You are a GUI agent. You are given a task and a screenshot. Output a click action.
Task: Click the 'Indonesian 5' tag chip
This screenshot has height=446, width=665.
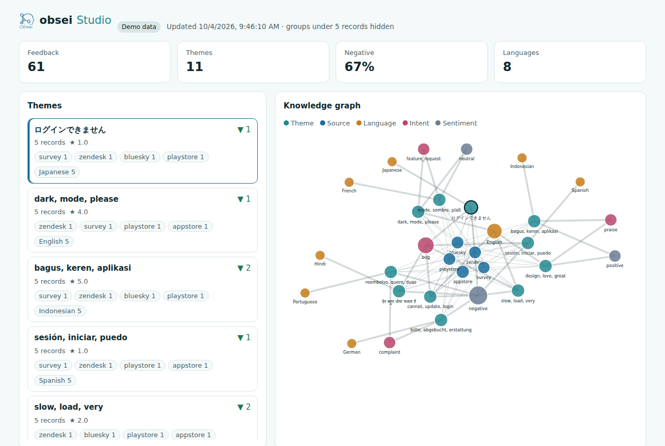[x=60, y=311]
